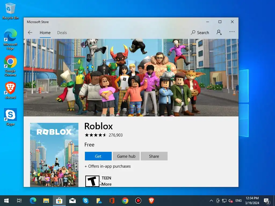Open Office from the taskbar
The width and height of the screenshot is (275, 206).
(x=112, y=201)
